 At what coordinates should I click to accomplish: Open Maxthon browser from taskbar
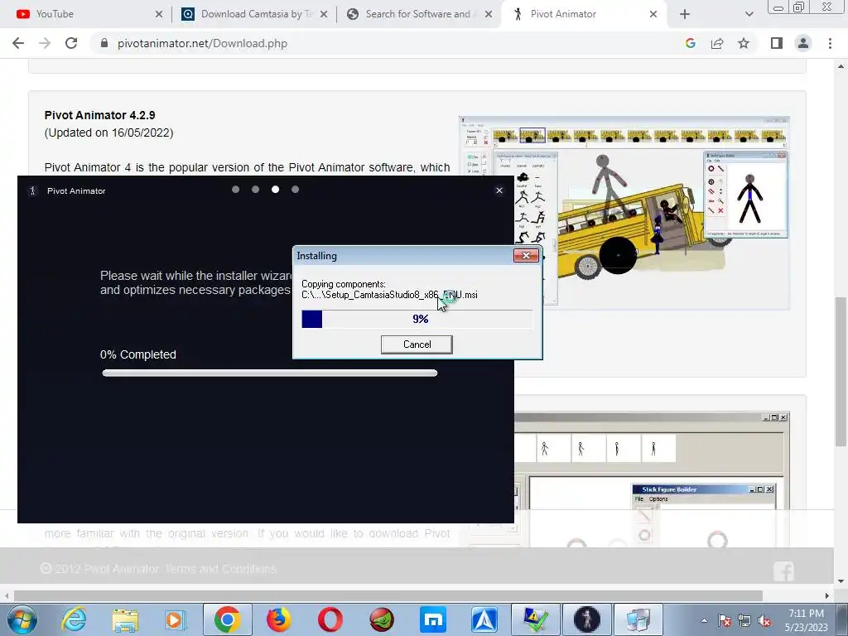pos(432,619)
